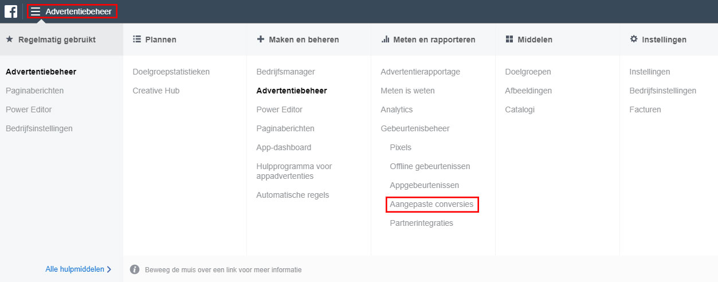Open Instellingen link under Instellingen column
This screenshot has height=282, width=718.
click(650, 72)
